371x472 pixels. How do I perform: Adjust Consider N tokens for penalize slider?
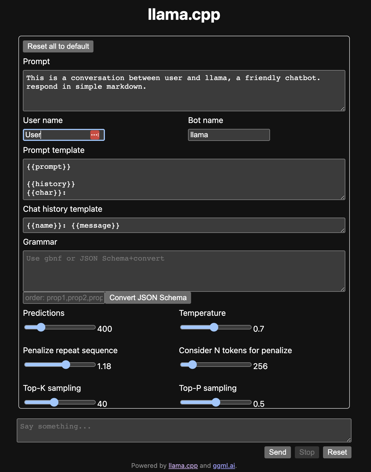(216, 365)
